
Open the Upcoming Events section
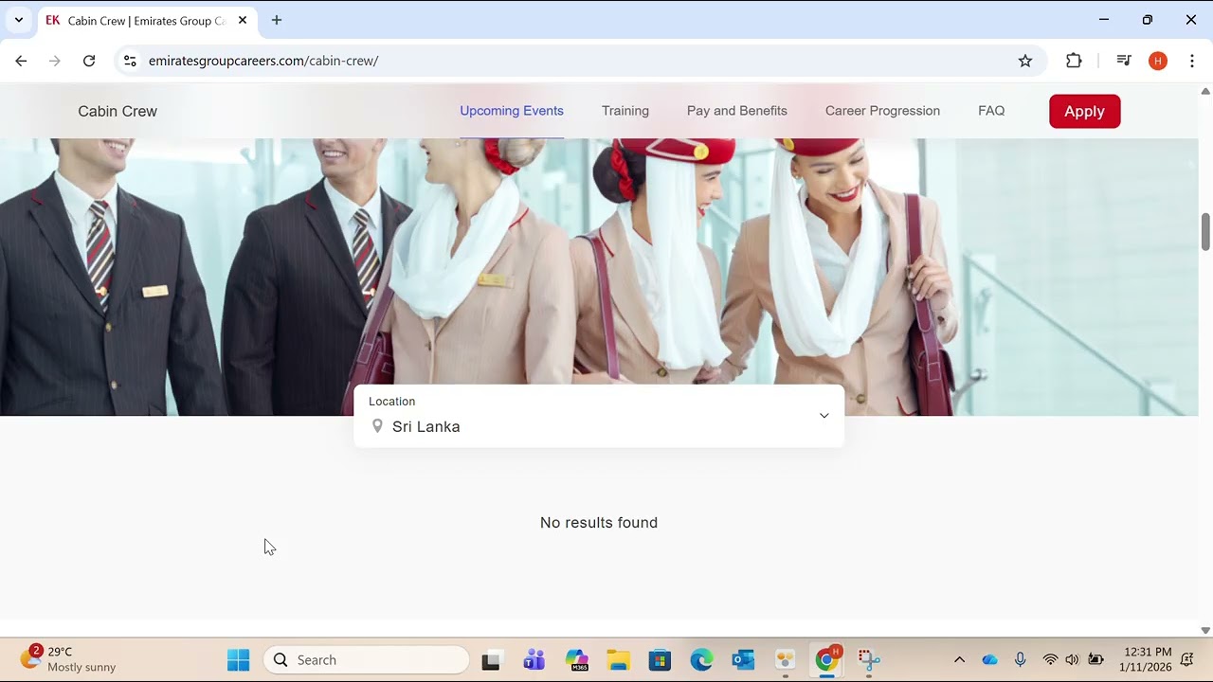coord(512,111)
